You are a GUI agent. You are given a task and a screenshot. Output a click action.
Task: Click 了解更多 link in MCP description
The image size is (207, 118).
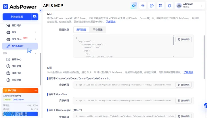pos(111,22)
